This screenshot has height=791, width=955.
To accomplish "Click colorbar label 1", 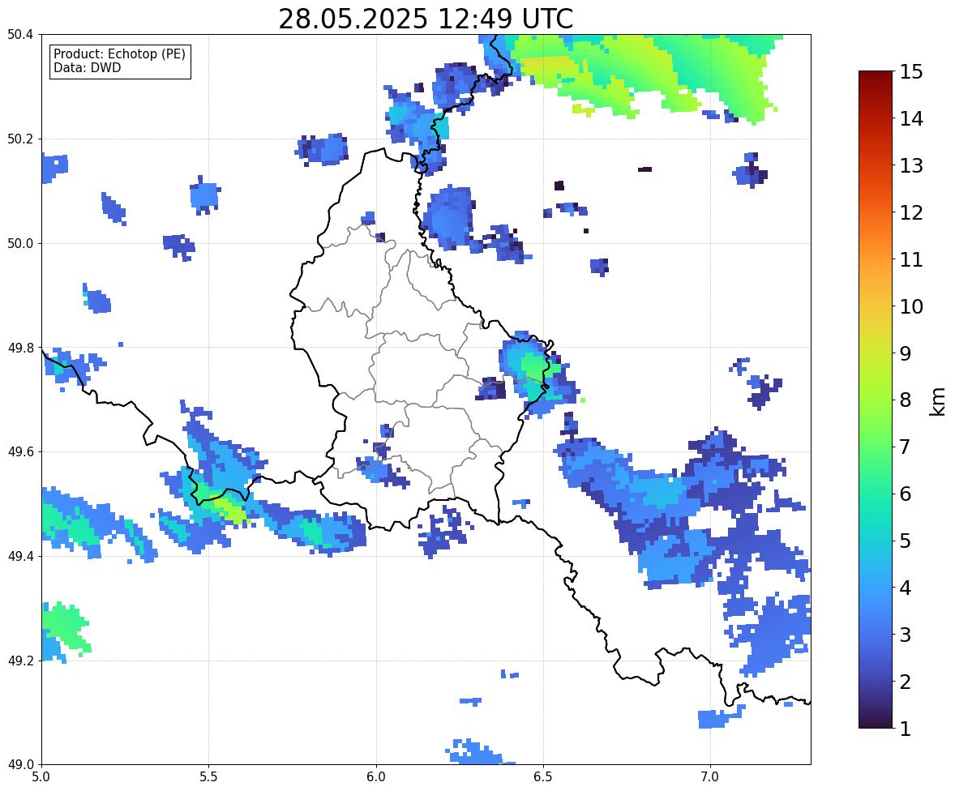I will 906,729.
